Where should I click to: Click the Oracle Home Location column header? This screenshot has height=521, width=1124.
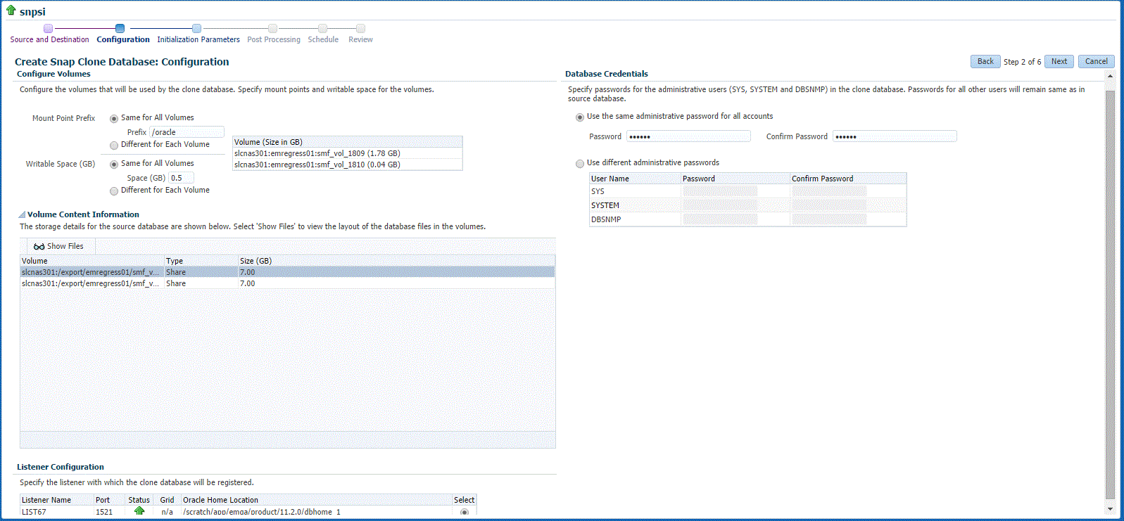coord(317,500)
